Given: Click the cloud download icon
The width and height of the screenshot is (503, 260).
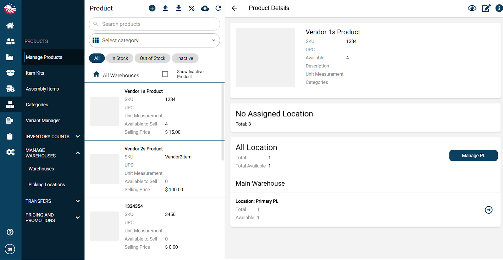Looking at the screenshot, I should (205, 8).
